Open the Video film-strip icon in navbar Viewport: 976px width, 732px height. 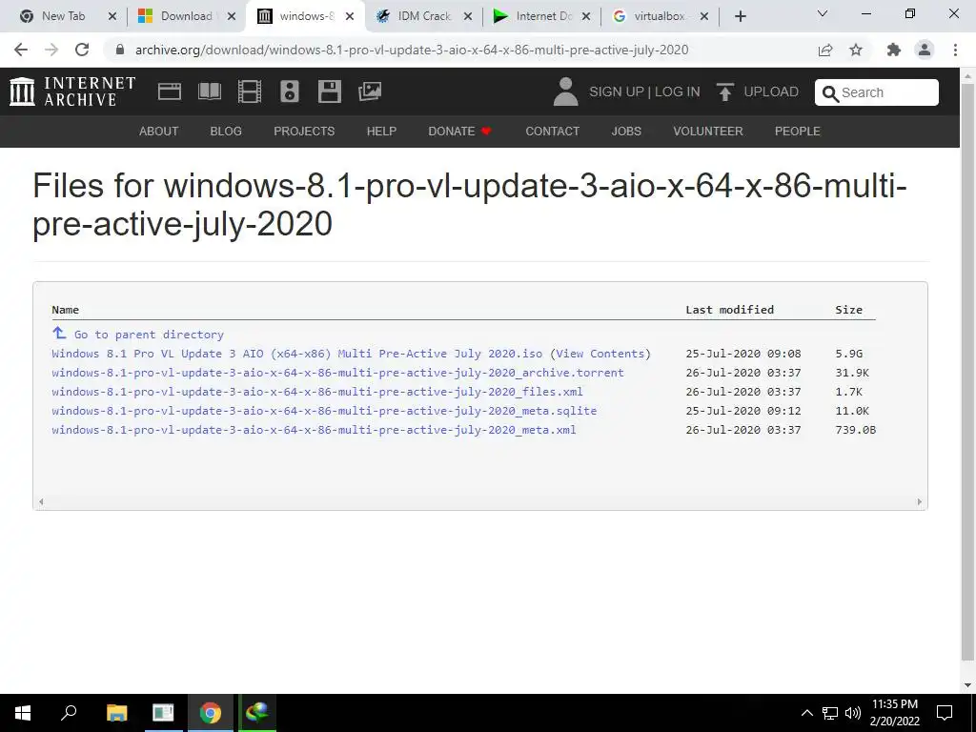[250, 91]
